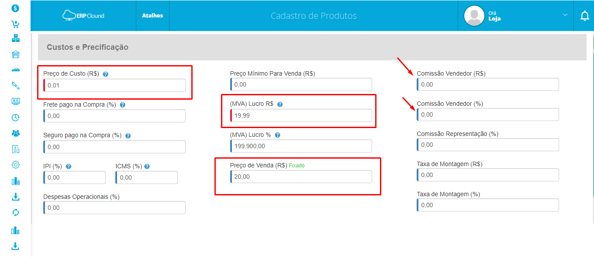Show help for Seguro pago na Compra
594x257 pixels.
click(x=128, y=136)
